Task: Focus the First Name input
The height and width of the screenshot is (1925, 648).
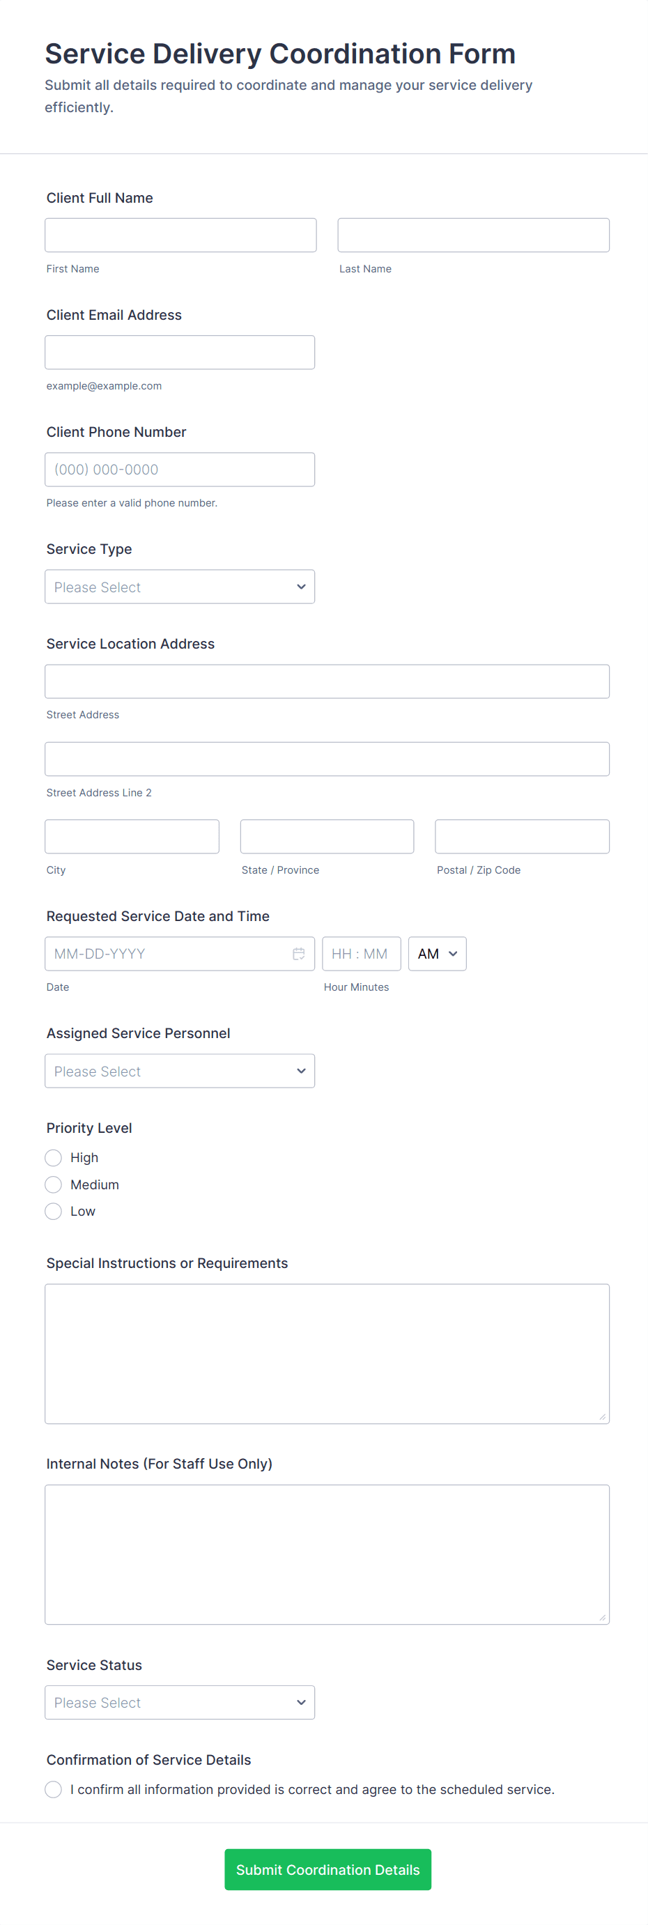Action: (x=180, y=235)
